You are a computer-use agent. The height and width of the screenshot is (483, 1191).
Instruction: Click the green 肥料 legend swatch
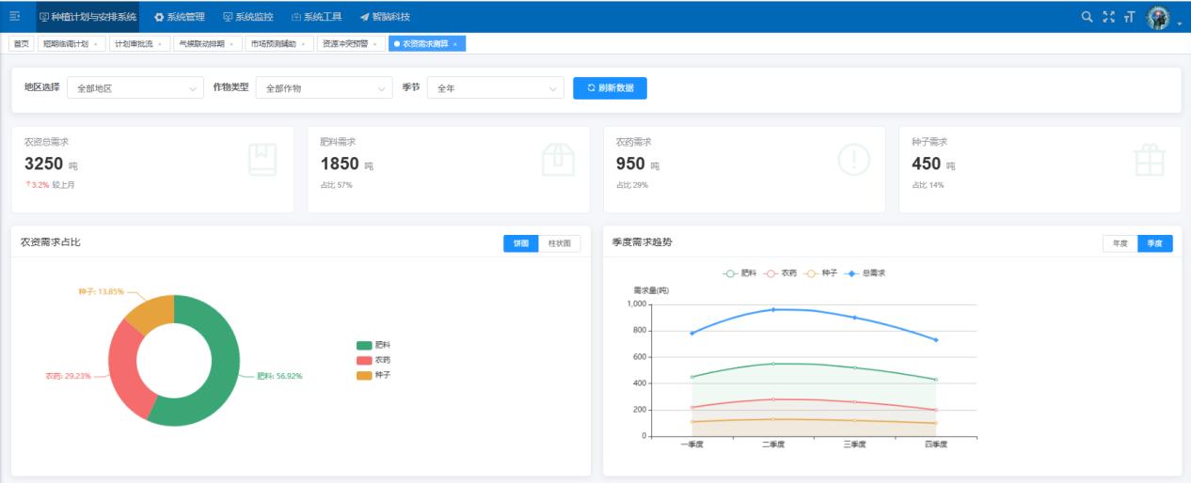364,345
